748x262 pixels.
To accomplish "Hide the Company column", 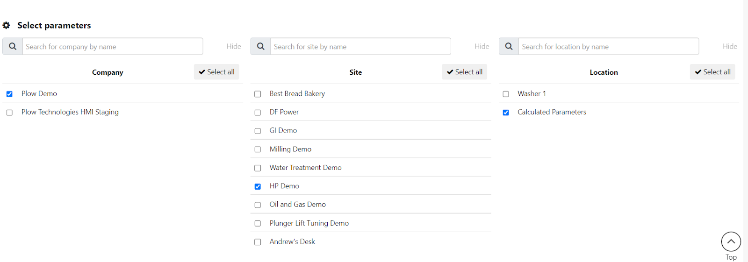I will pyautogui.click(x=234, y=46).
